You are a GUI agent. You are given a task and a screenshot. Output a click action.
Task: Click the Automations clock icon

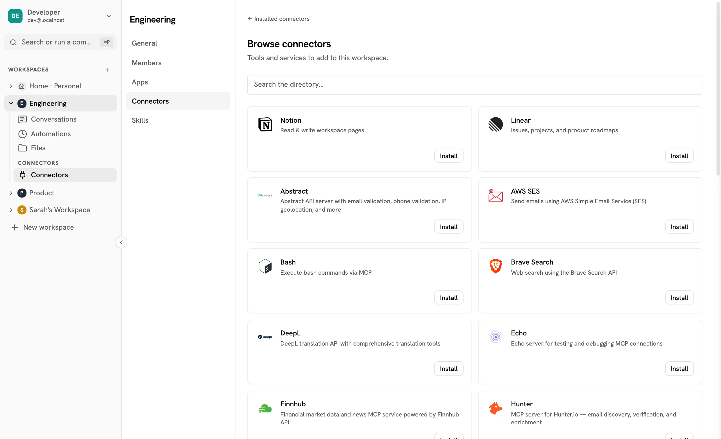click(23, 134)
